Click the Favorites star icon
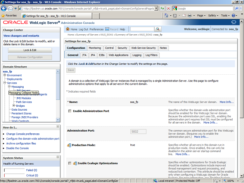Screen dimensions: 244x183 3,16
